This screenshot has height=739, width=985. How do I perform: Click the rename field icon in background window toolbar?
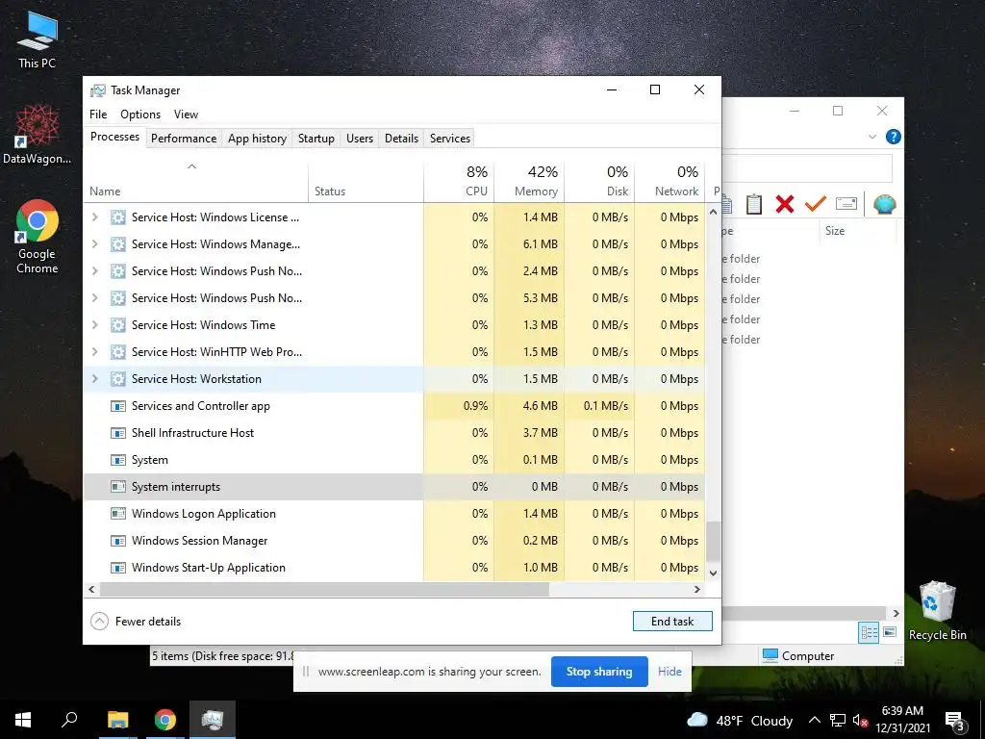(846, 204)
